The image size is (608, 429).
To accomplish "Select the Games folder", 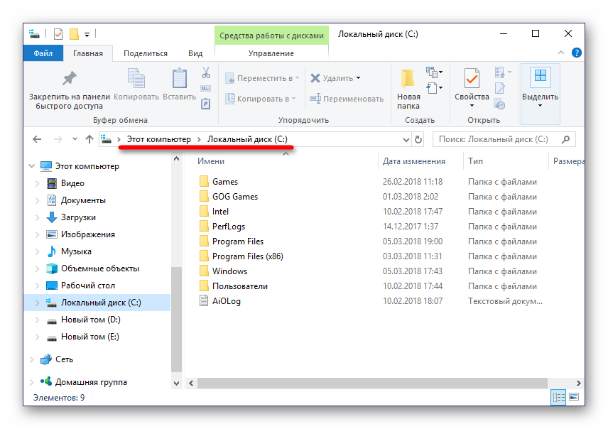I will point(225,182).
